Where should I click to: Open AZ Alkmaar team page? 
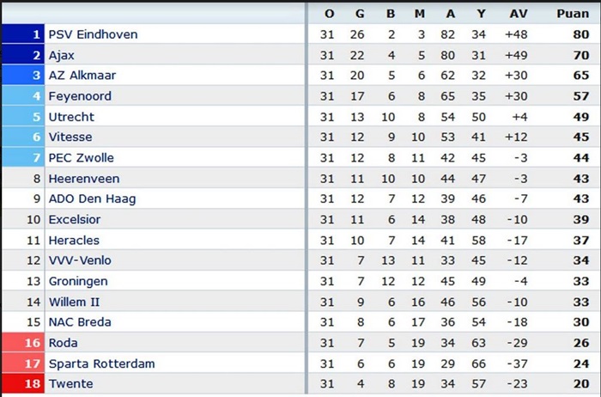[82, 76]
